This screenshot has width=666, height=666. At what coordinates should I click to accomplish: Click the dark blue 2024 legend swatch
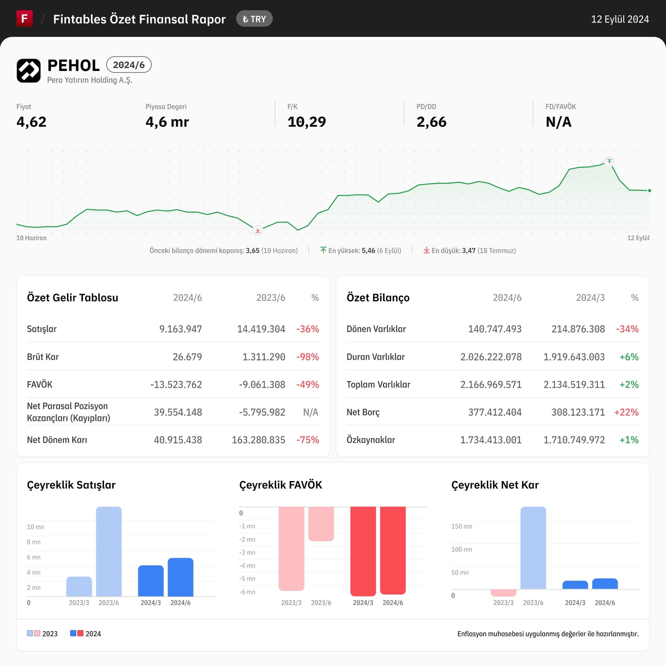73,633
